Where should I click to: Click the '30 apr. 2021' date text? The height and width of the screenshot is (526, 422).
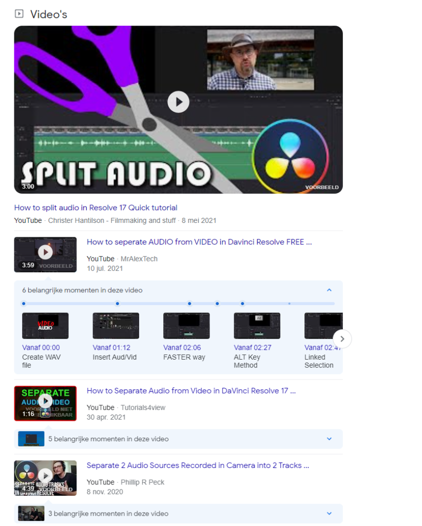point(106,417)
